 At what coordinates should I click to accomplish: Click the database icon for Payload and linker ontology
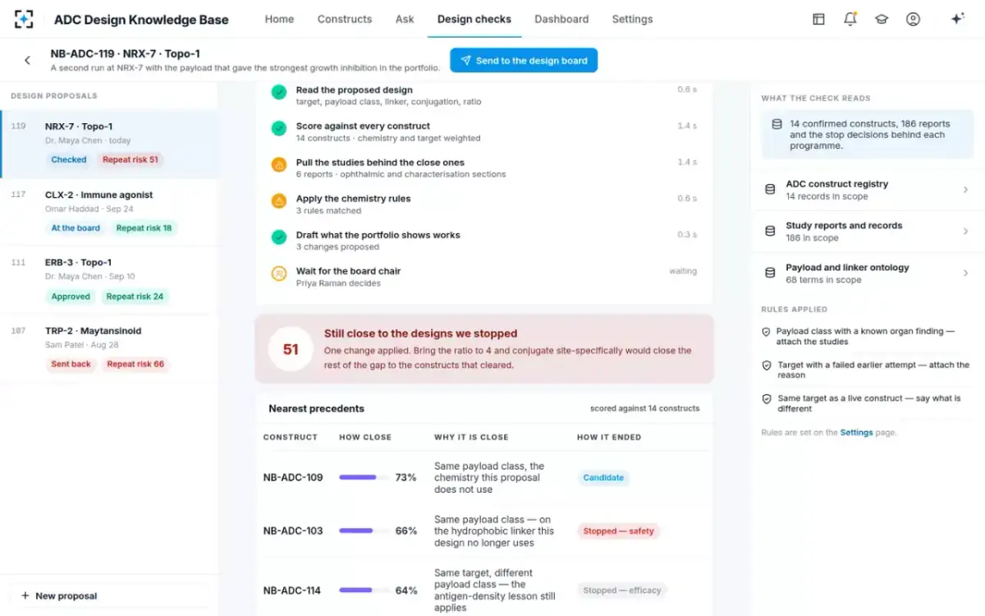click(x=770, y=273)
